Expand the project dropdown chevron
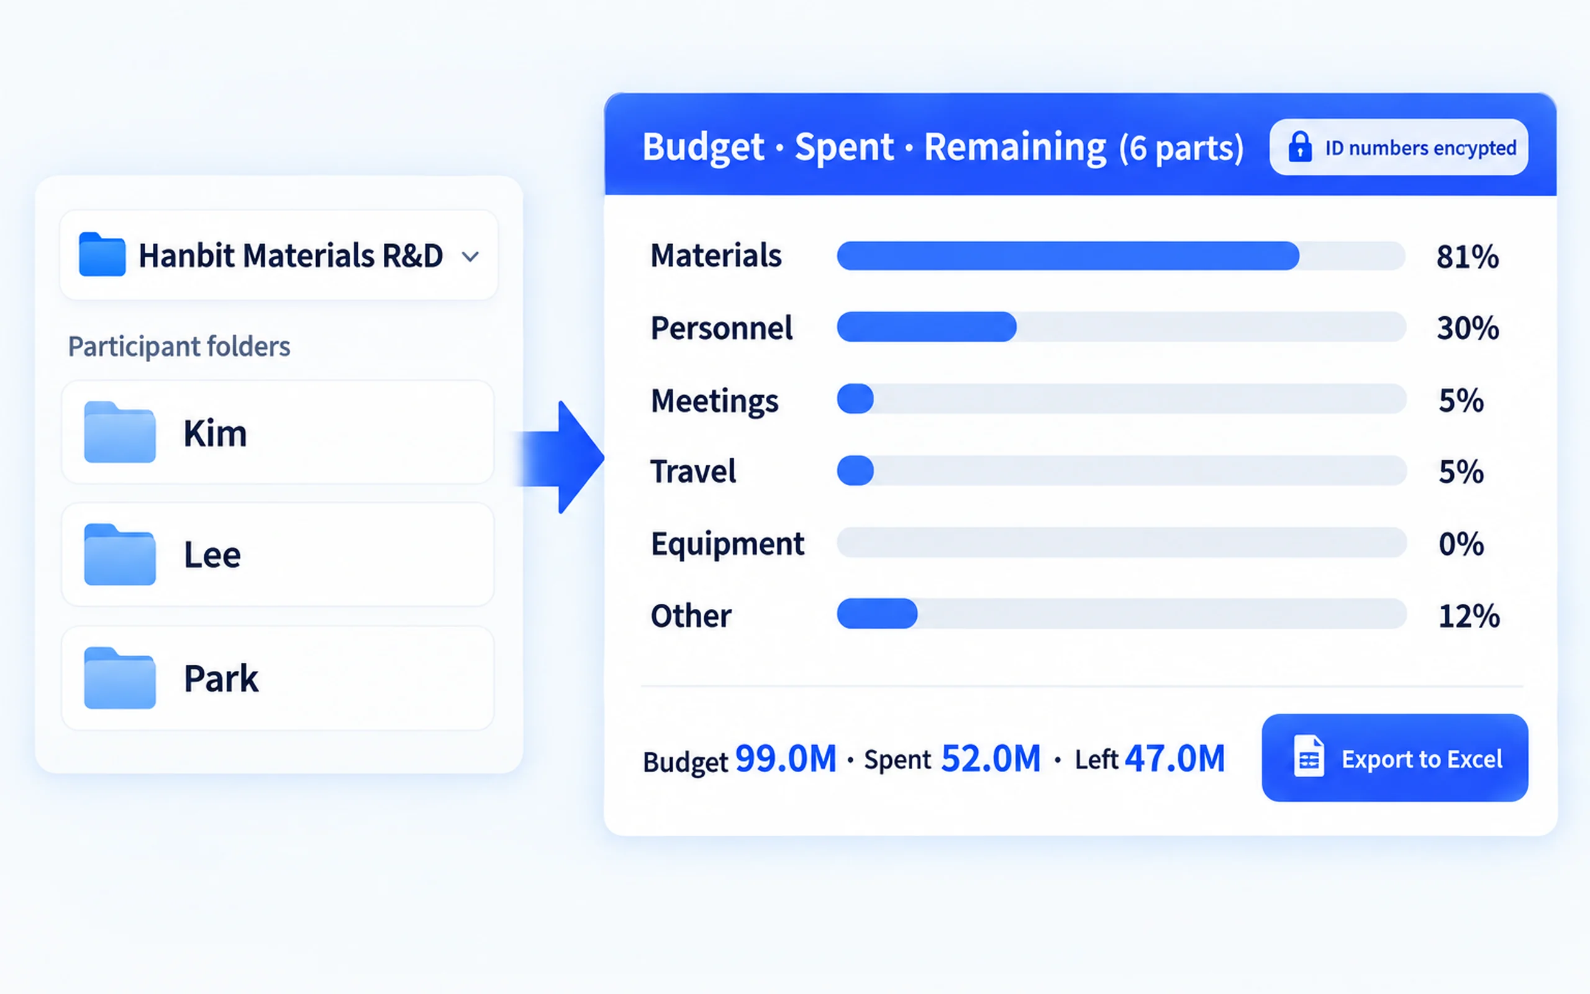 click(x=470, y=257)
